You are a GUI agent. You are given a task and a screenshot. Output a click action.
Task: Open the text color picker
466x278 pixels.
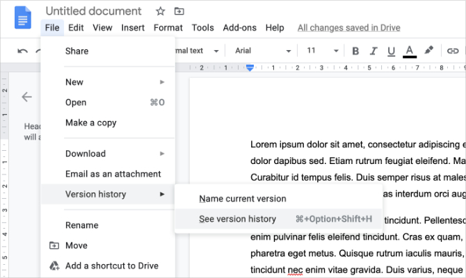(409, 51)
